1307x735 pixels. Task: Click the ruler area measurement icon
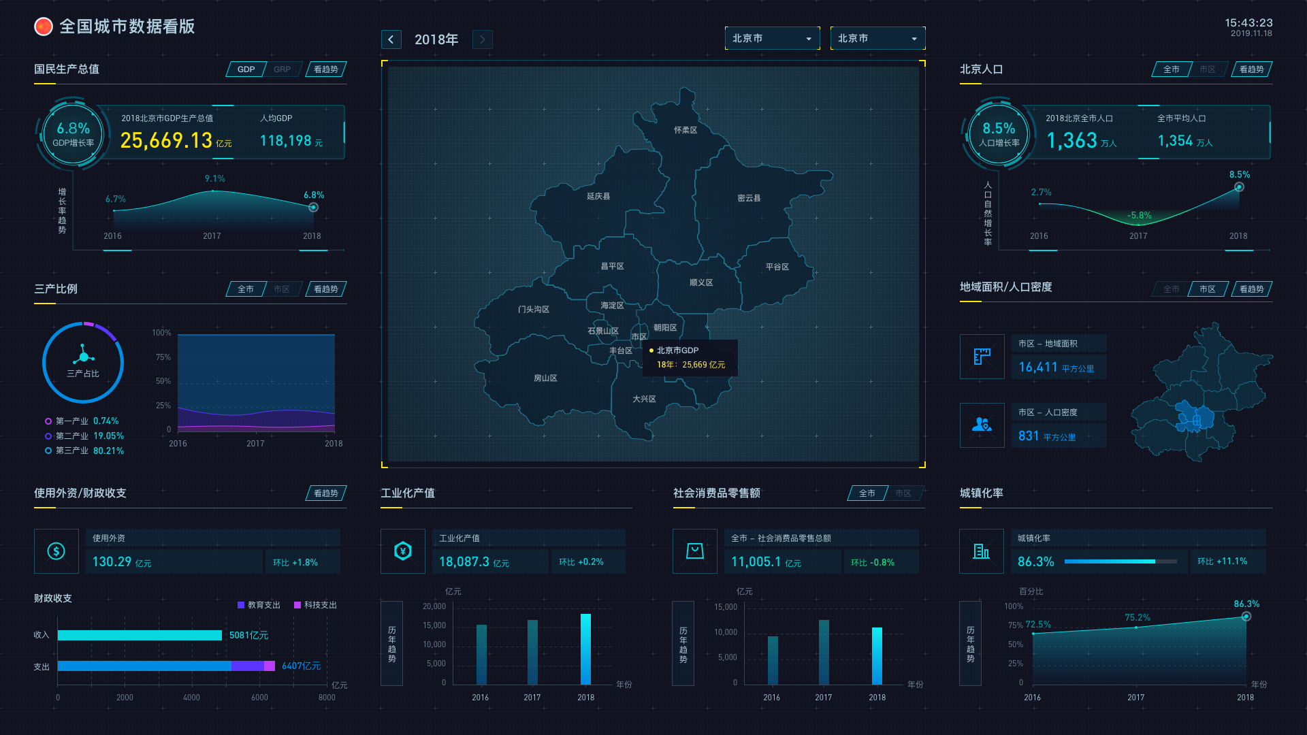point(982,357)
